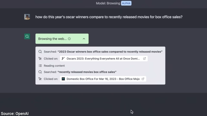Viewport: 207px width, 116px height.
Task: Click the user question about oscar winners
Action: coord(109,17)
